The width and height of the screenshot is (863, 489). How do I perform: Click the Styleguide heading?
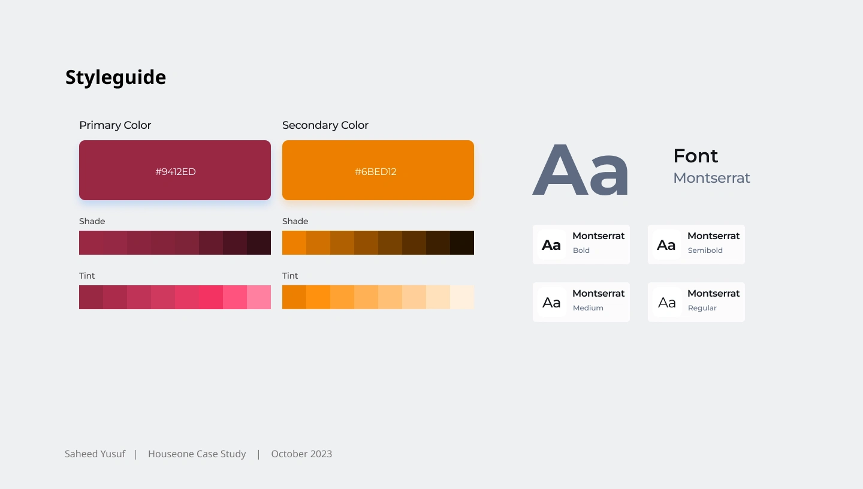point(116,77)
